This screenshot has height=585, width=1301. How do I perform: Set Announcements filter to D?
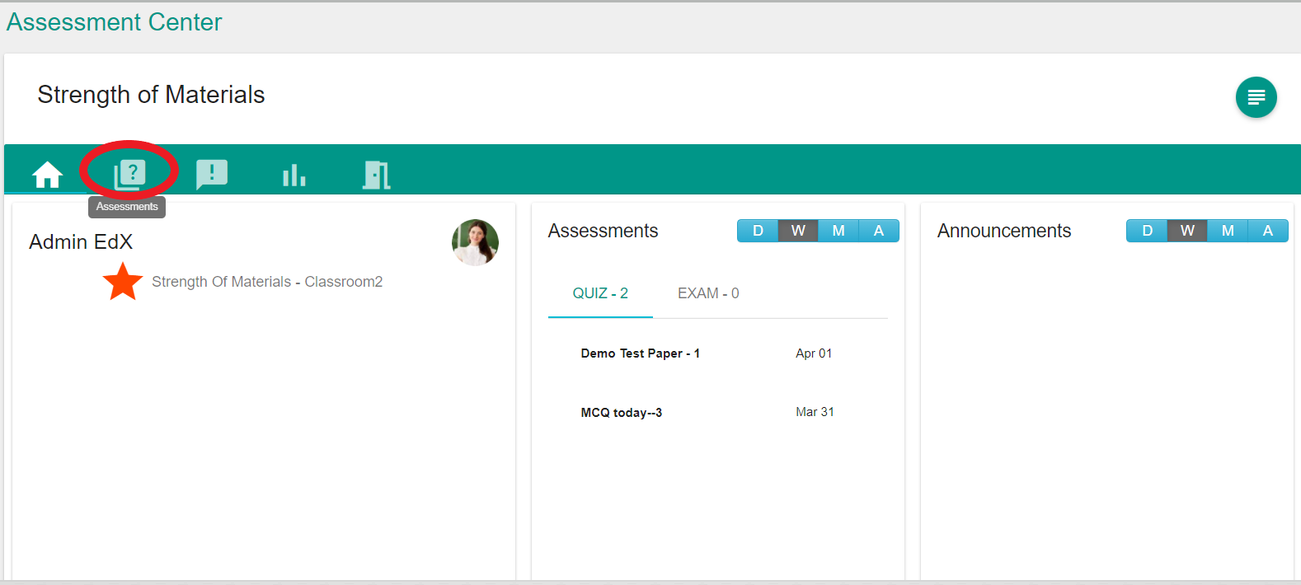point(1147,231)
